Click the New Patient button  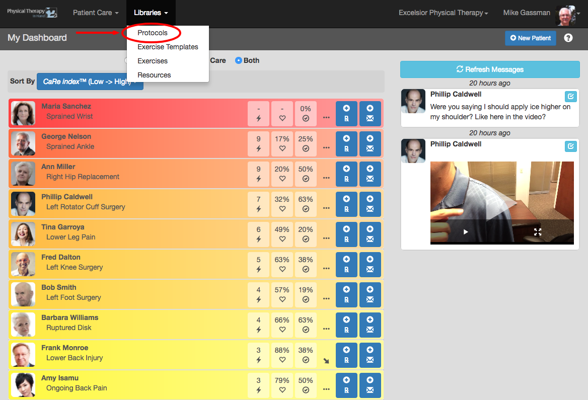(x=530, y=38)
